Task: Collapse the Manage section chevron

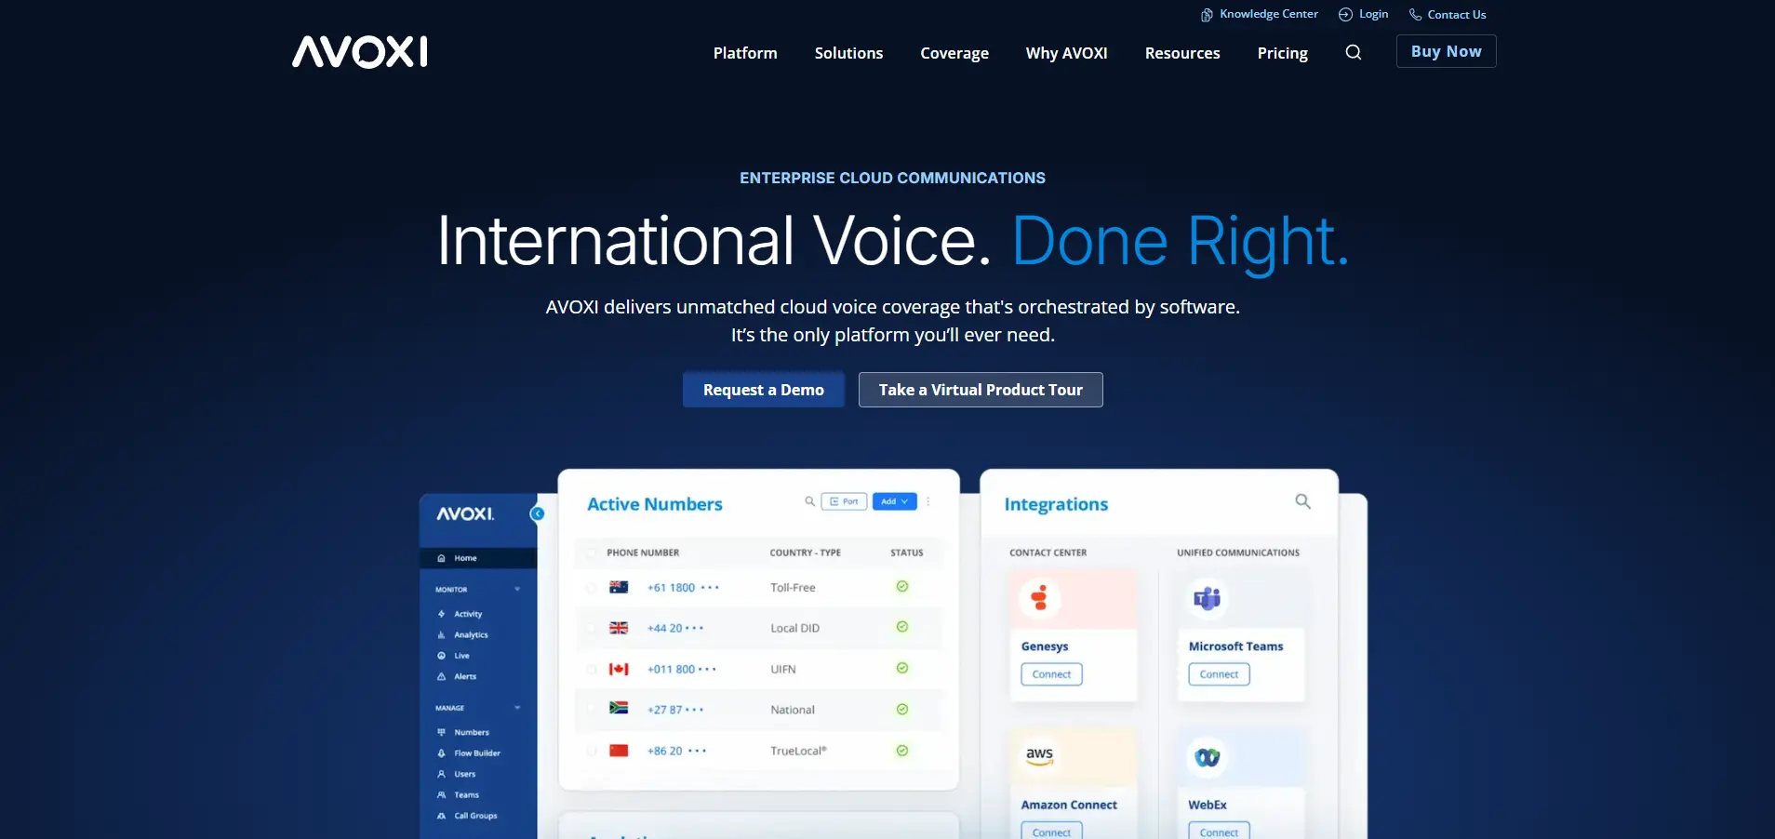Action: 517,708
